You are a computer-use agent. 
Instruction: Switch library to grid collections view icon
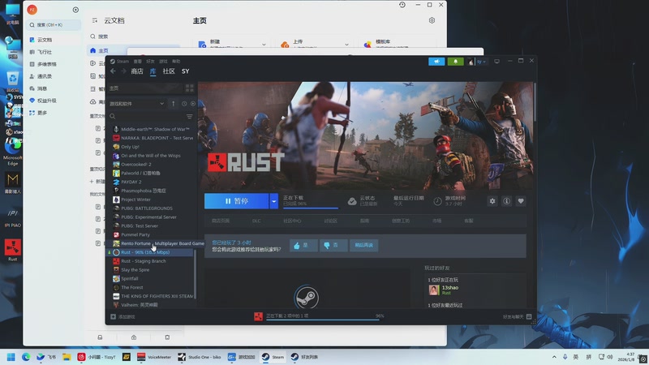(x=190, y=88)
